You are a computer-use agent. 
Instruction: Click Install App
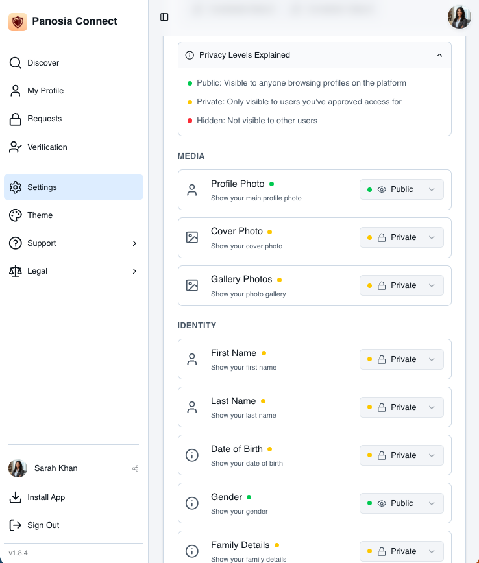coord(73,497)
